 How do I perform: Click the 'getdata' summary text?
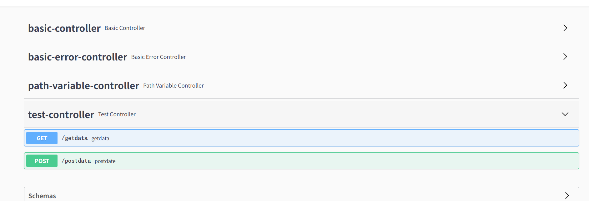(100, 138)
